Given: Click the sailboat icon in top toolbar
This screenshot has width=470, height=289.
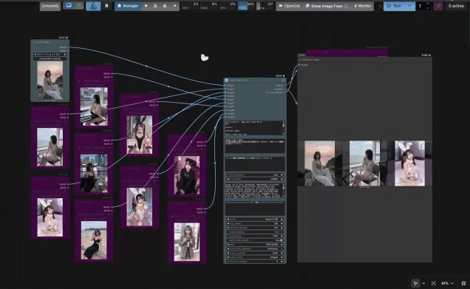Looking at the screenshot, I should coord(93,6).
